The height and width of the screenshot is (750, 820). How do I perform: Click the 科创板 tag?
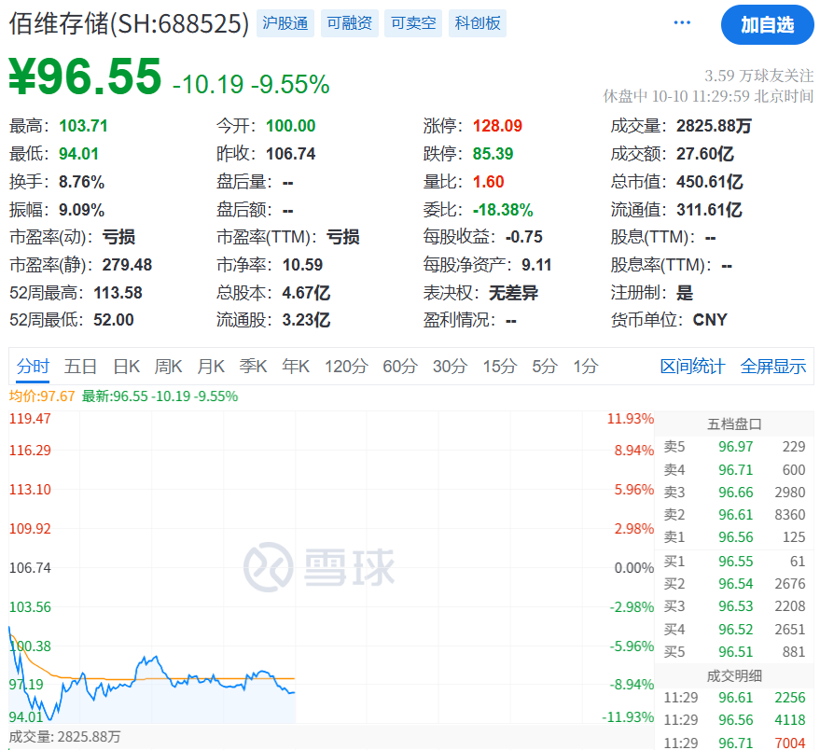point(478,23)
